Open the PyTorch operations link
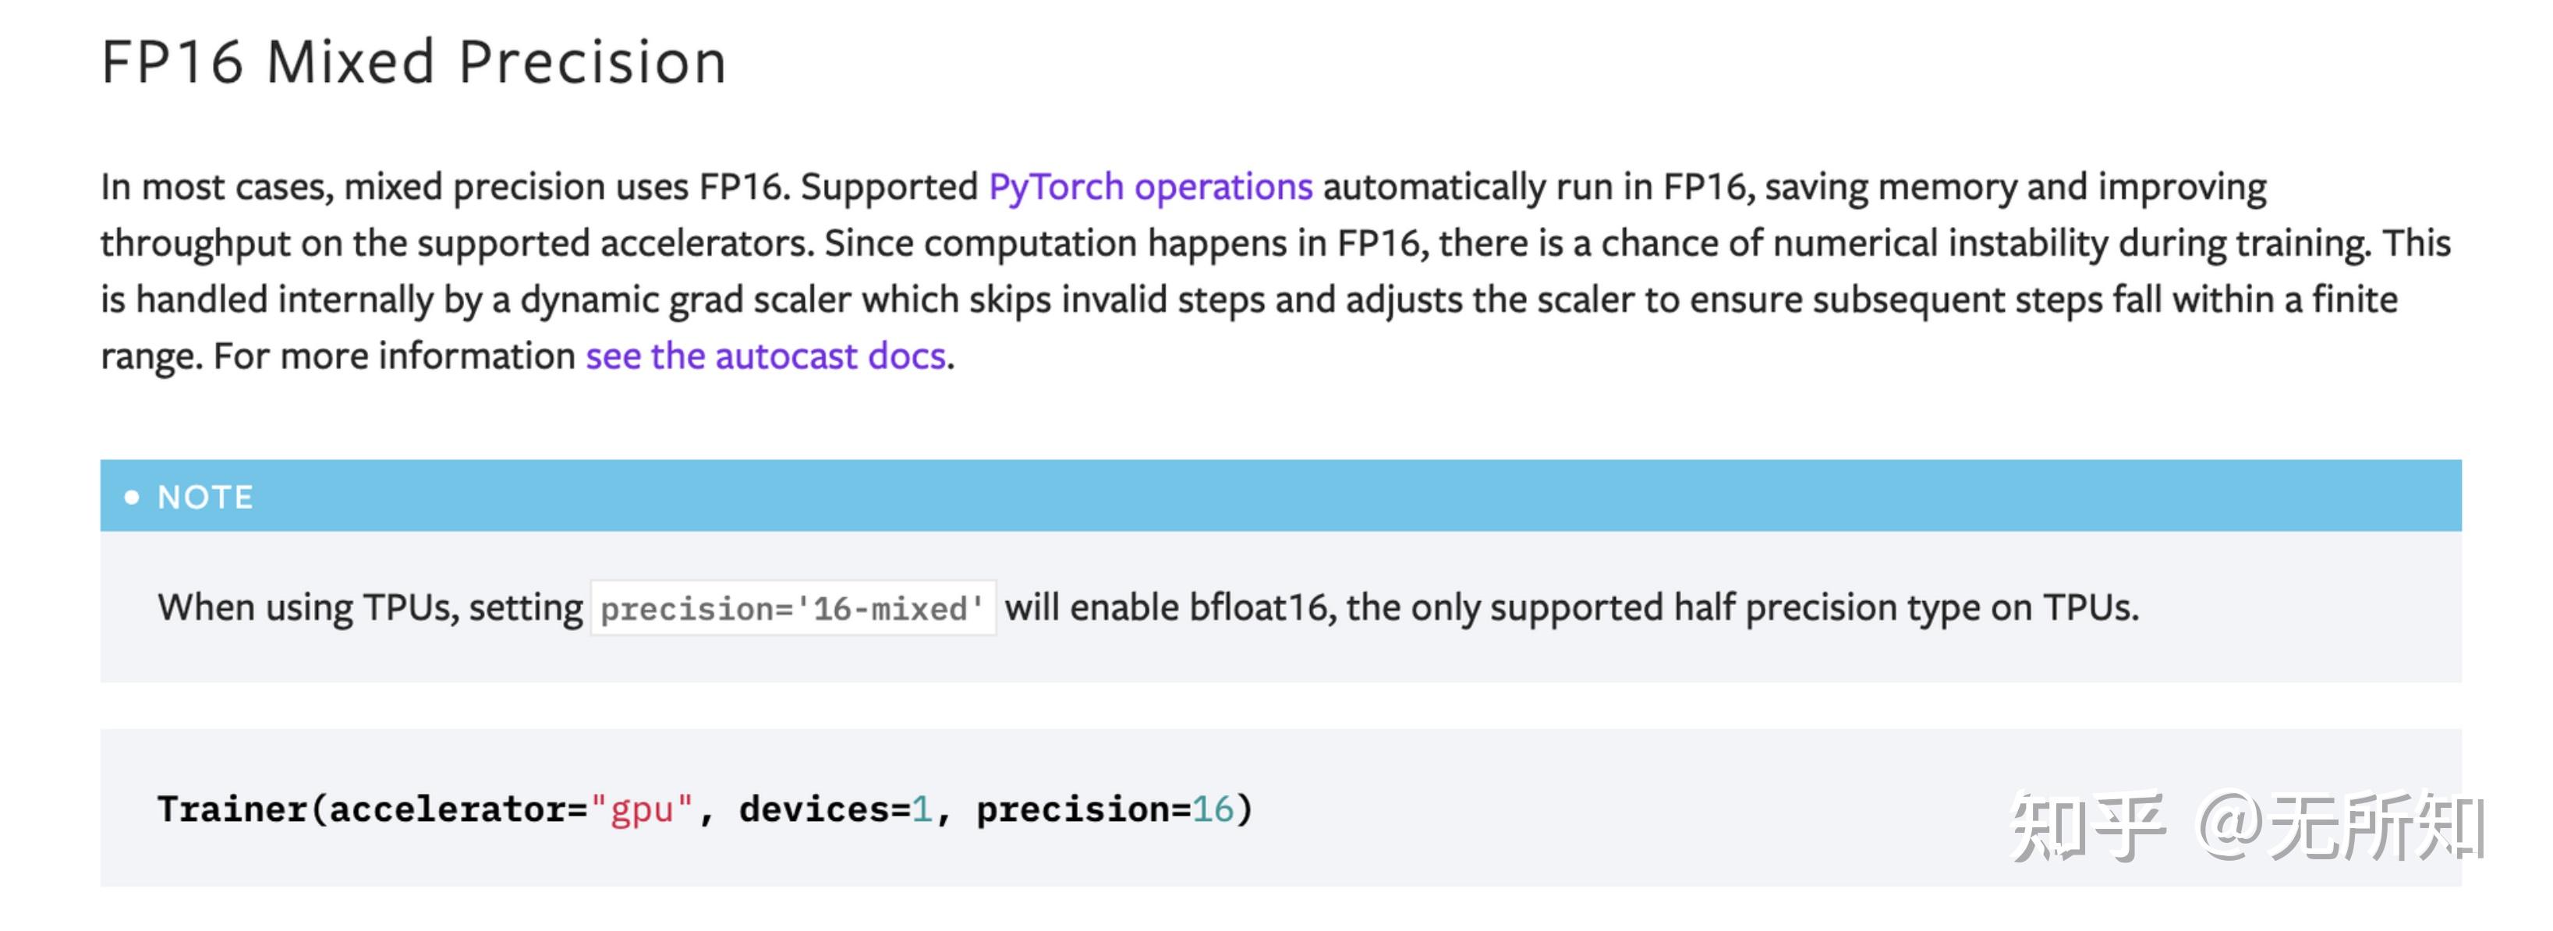This screenshot has height=931, width=2553. (x=1151, y=187)
